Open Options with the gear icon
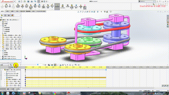 tap(47, 1)
